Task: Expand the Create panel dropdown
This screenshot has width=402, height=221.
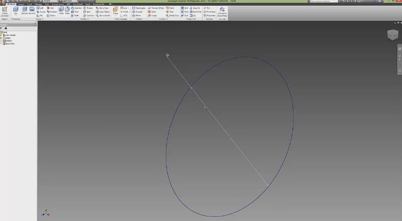Action: 39,19
